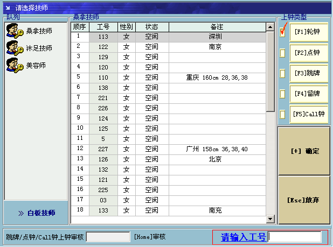Sort by the 状态 column header

(x=152, y=27)
